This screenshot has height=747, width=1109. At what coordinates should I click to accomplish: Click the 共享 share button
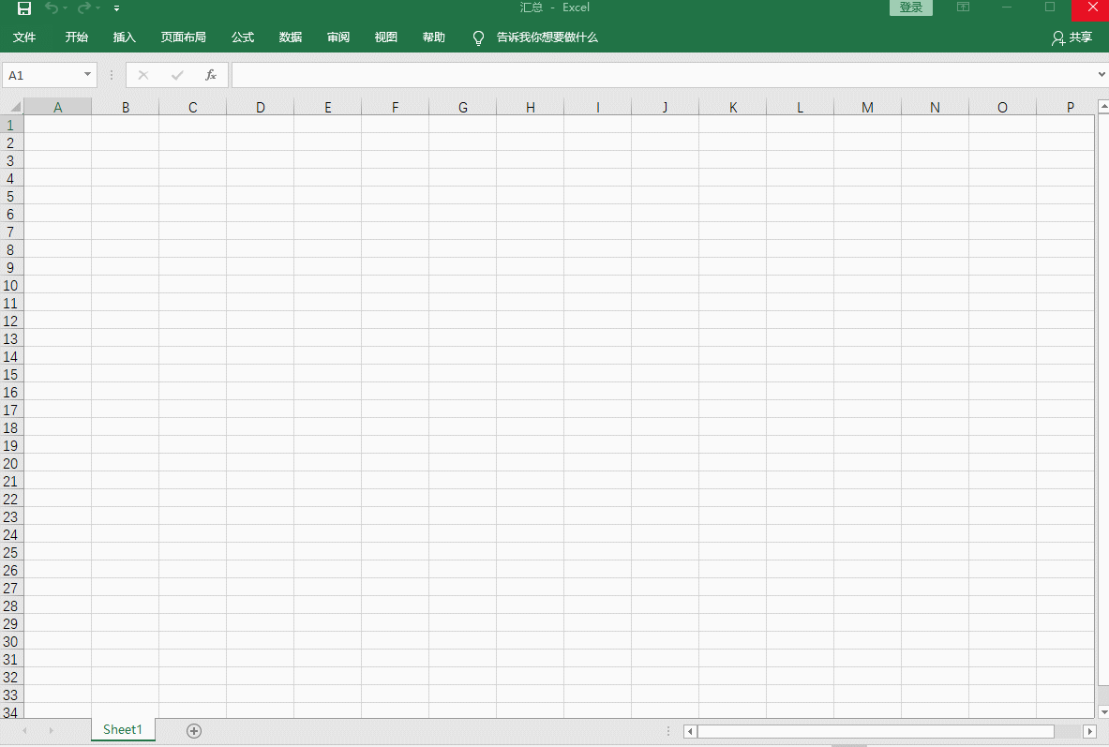[1072, 37]
